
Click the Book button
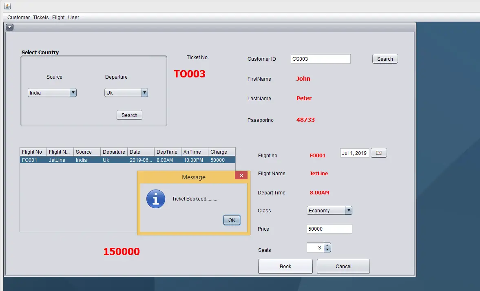coord(285,266)
